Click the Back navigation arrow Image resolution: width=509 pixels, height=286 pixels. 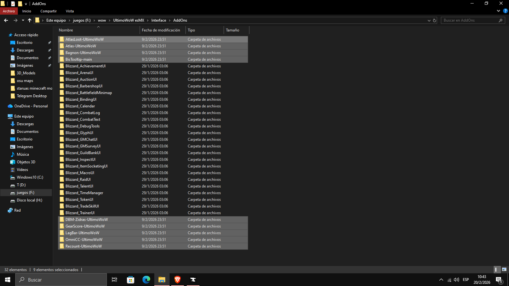click(x=6, y=20)
